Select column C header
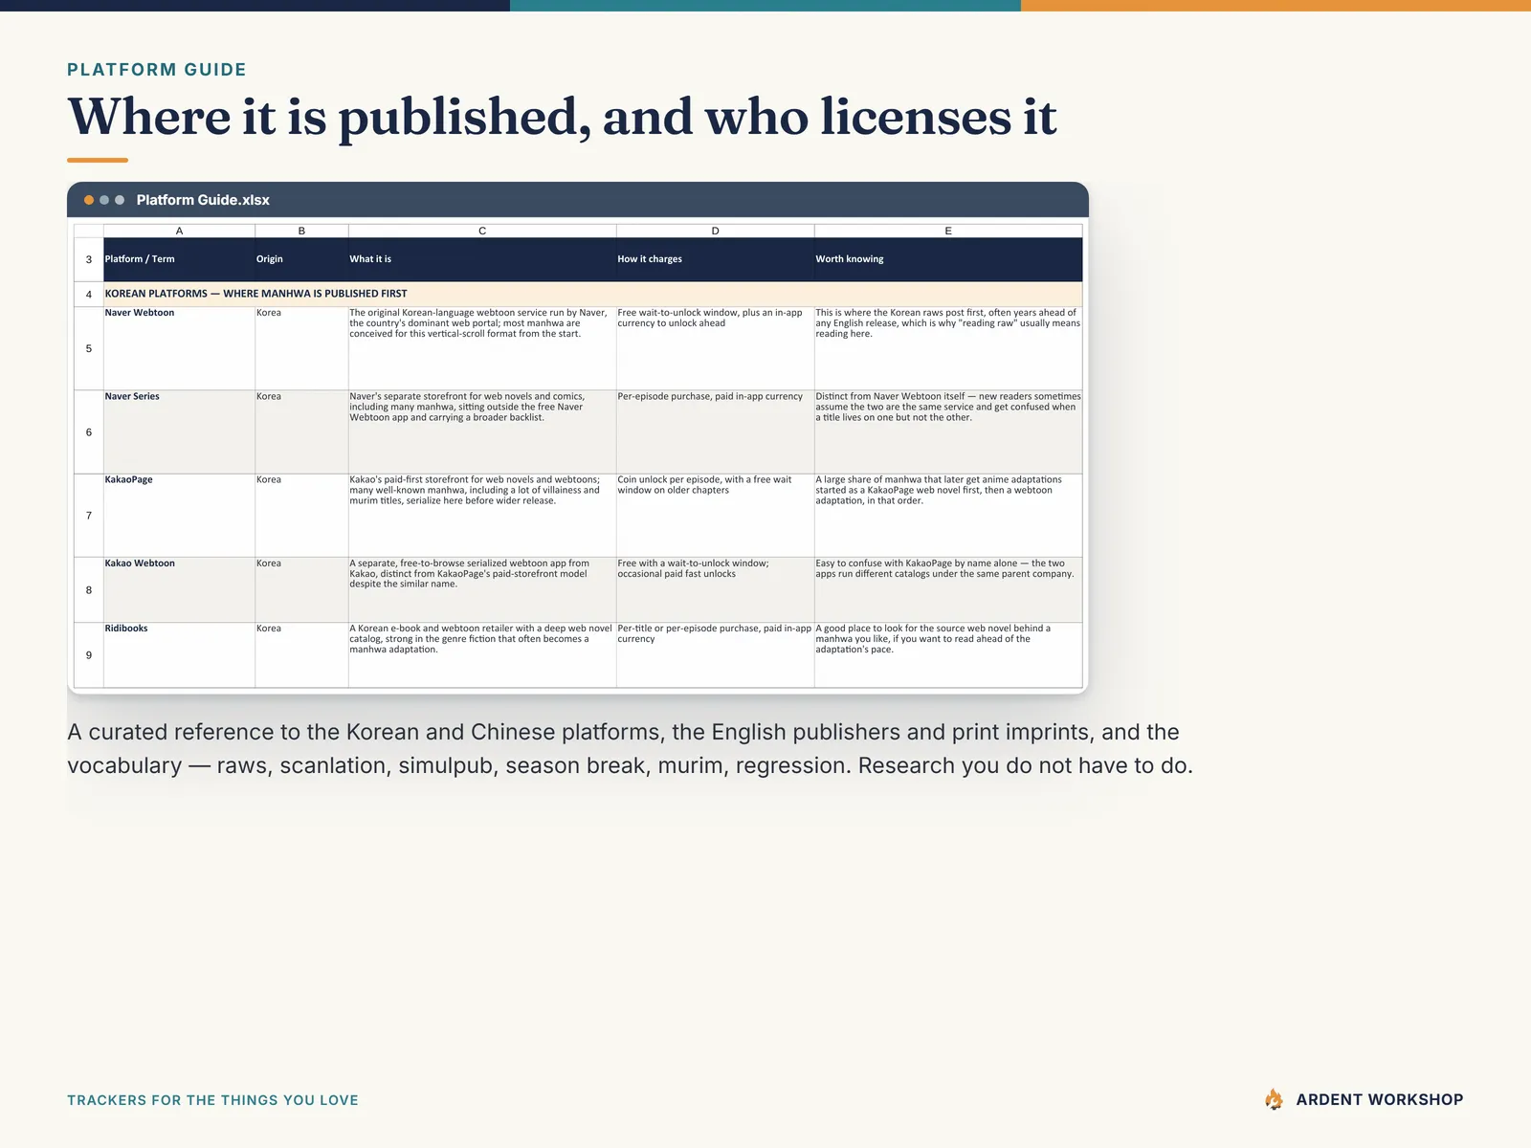The image size is (1531, 1148). (x=482, y=231)
